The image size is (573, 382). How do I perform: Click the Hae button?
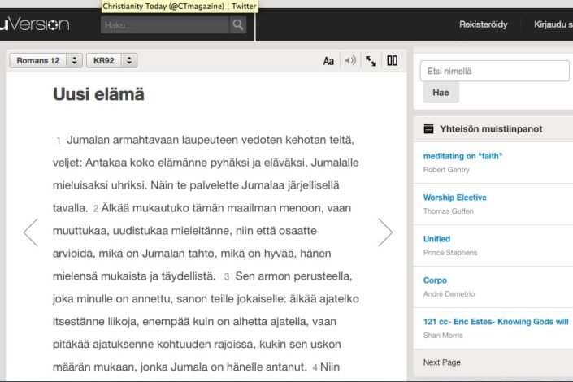(441, 93)
